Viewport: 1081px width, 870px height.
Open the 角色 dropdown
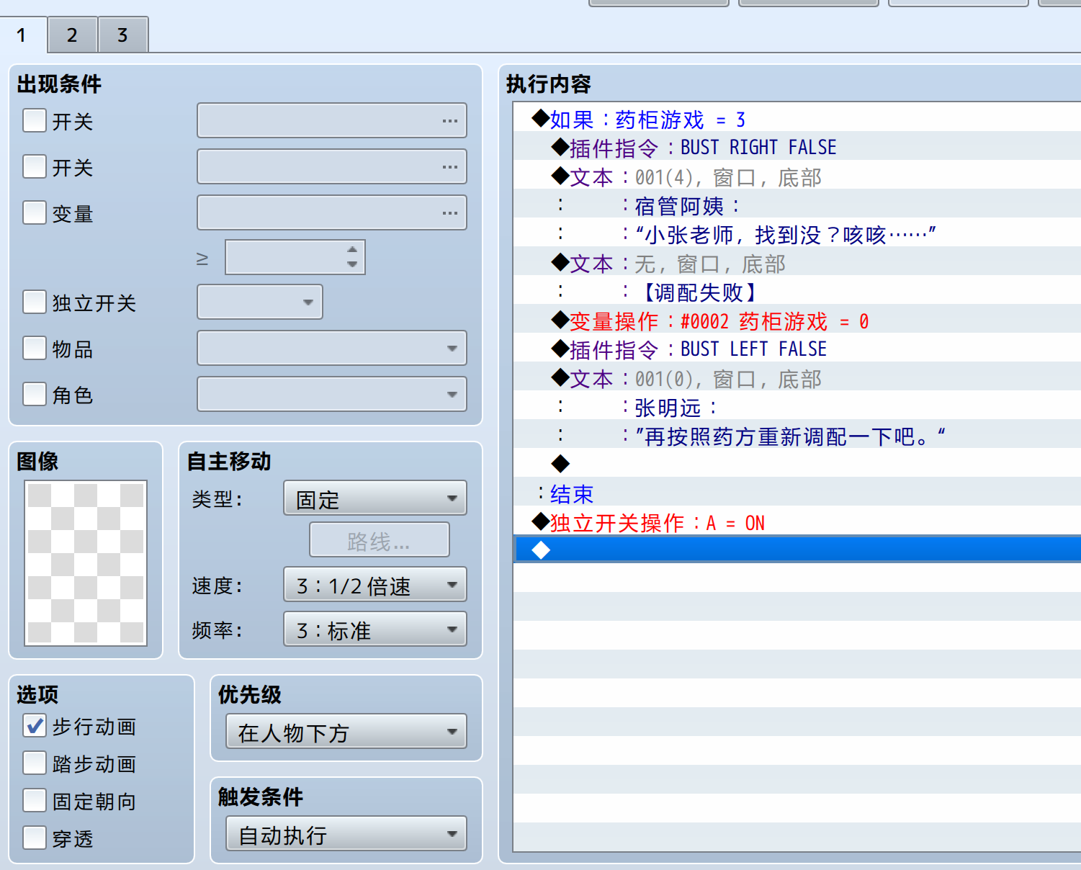[x=332, y=394]
